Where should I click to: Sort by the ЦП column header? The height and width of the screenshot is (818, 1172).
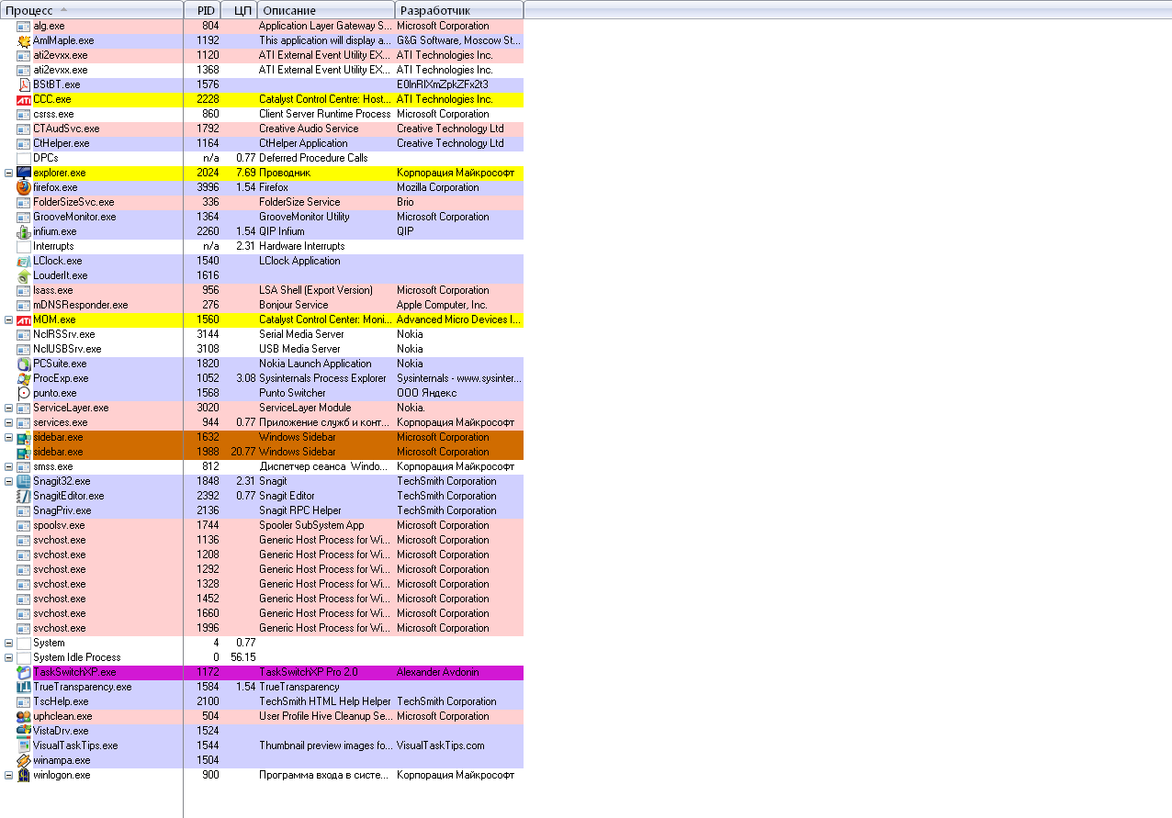[240, 10]
